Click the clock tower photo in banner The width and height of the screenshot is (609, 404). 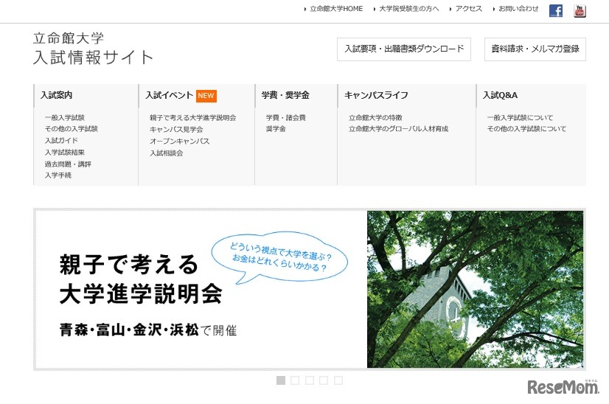(x=475, y=289)
